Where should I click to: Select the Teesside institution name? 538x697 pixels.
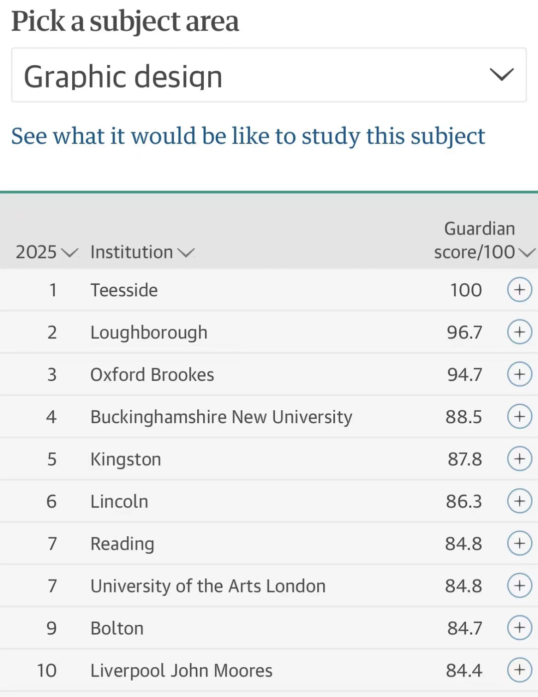(124, 290)
